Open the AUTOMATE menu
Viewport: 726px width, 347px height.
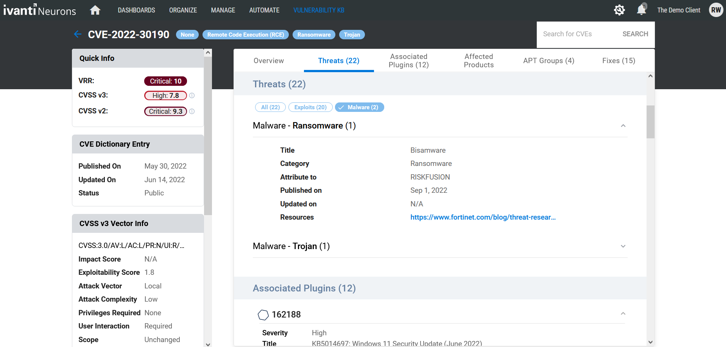click(264, 10)
